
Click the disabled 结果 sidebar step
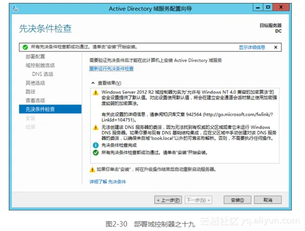(x=30, y=127)
